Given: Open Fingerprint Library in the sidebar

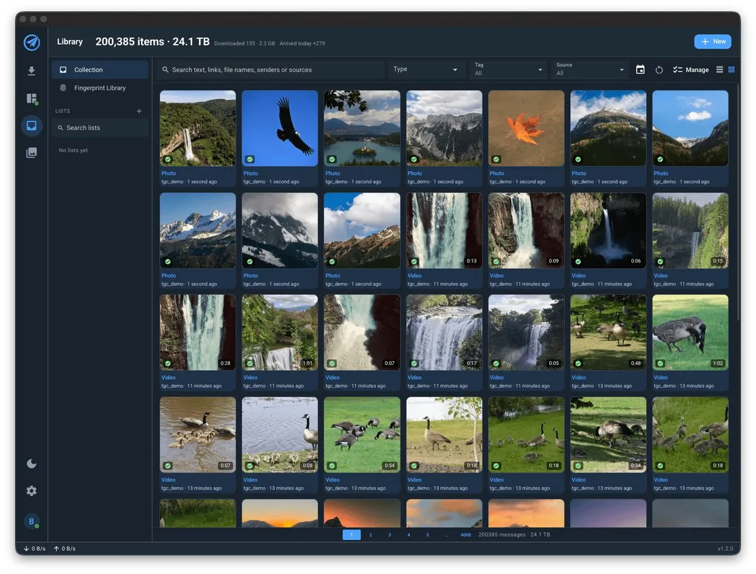Looking at the screenshot, I should click(x=100, y=88).
